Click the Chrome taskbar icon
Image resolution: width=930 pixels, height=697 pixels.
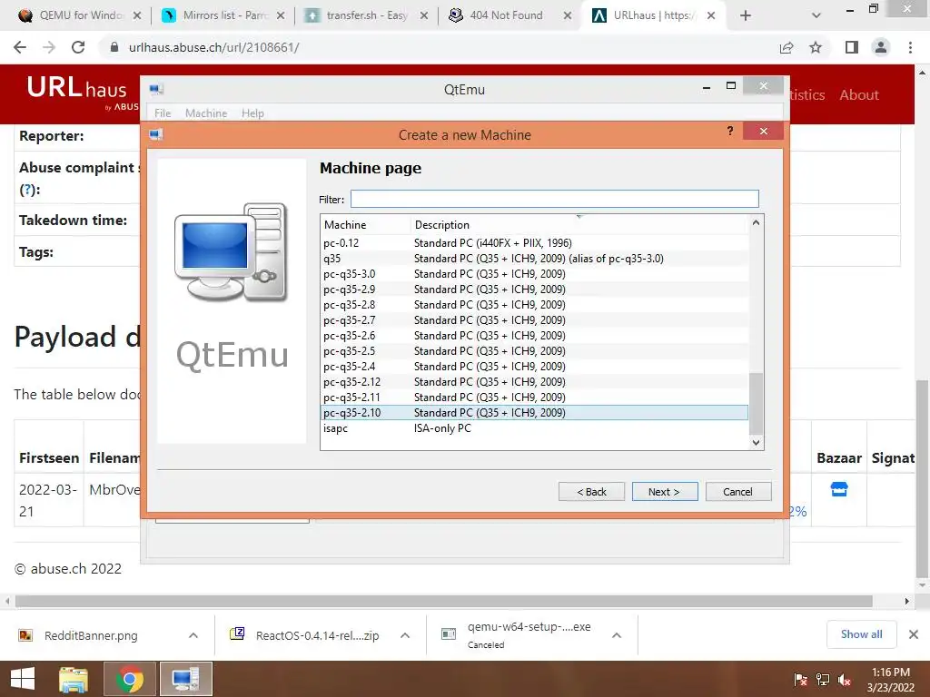129,679
